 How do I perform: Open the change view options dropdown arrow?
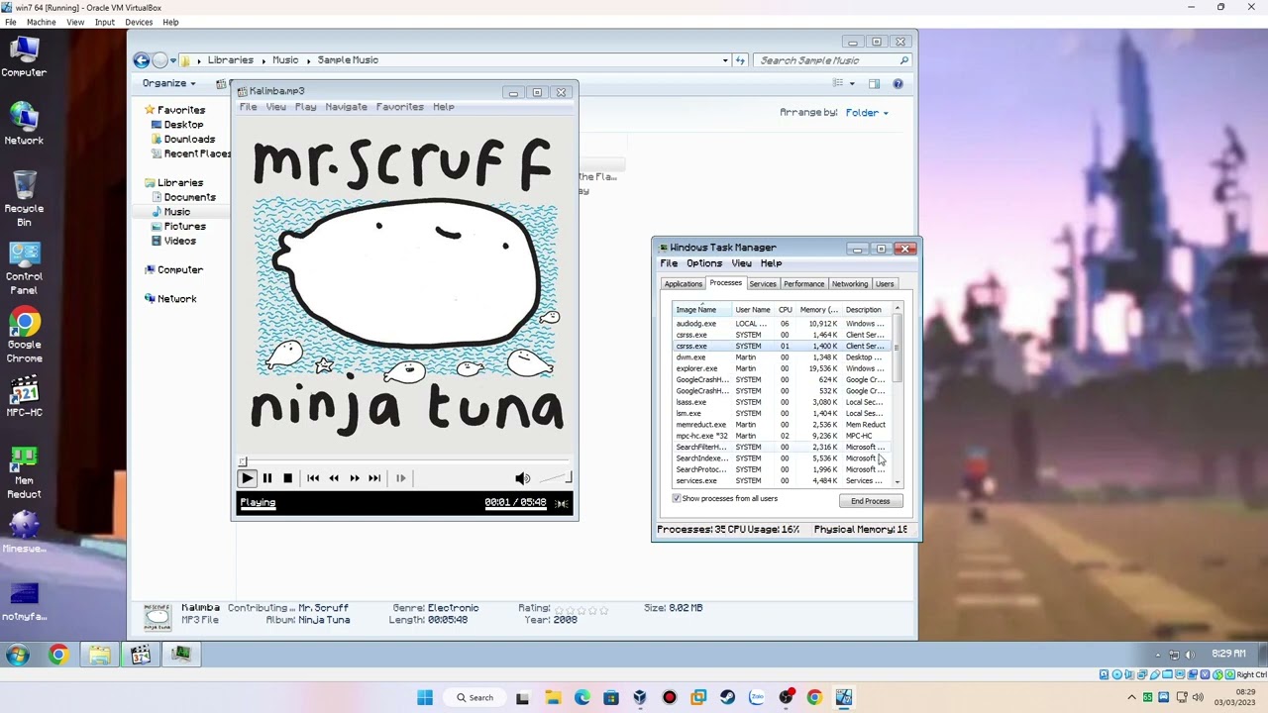click(852, 84)
